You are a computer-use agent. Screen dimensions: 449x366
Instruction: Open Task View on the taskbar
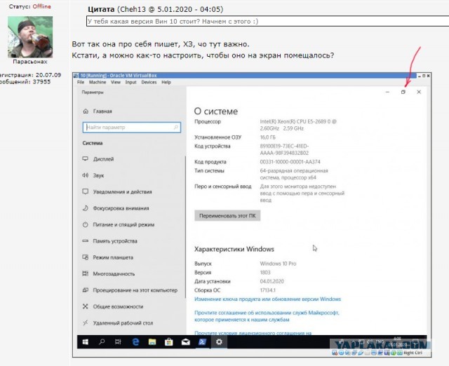(x=118, y=341)
